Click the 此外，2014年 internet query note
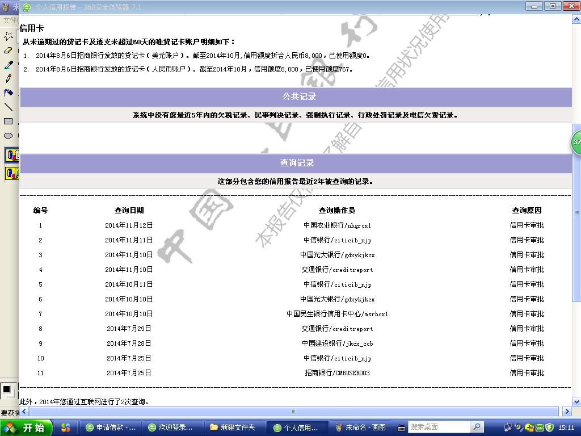Viewport: 581px width, 436px height. (84, 402)
